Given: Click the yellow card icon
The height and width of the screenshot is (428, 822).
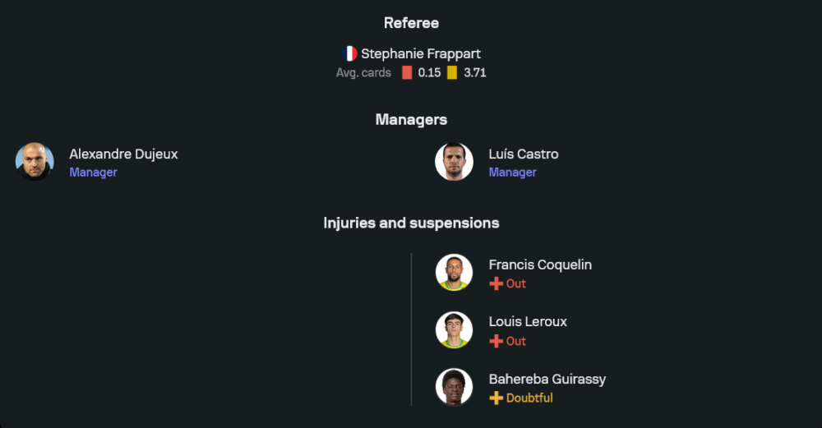Looking at the screenshot, I should tap(452, 72).
